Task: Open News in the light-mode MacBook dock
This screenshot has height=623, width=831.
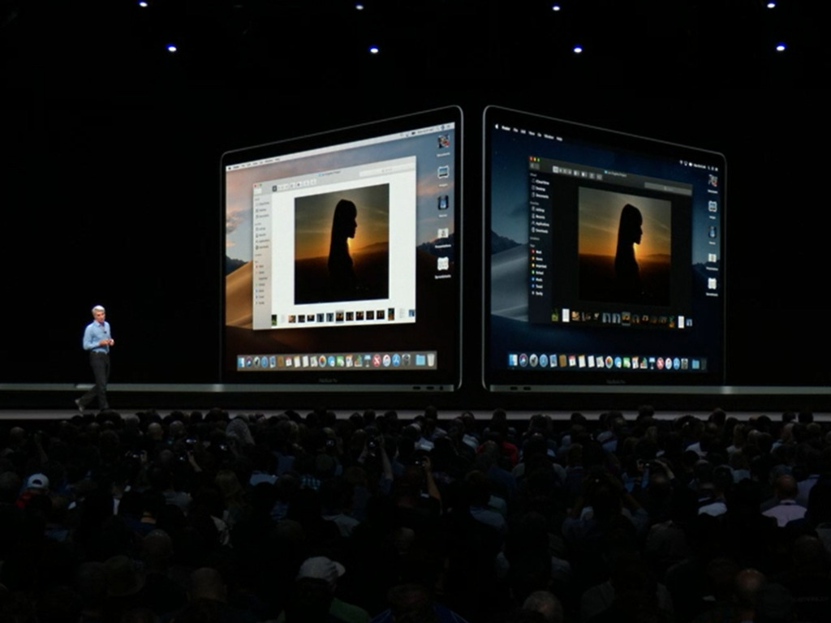Action: (x=377, y=361)
